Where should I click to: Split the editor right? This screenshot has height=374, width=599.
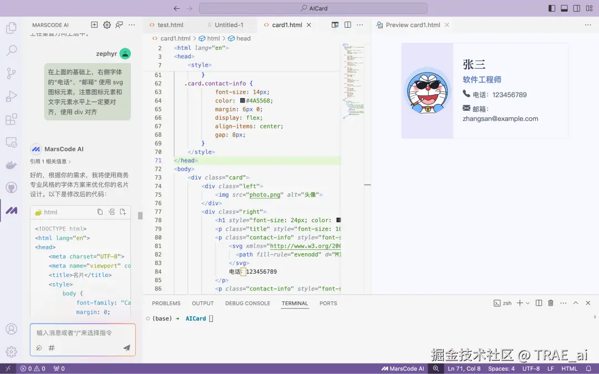click(x=348, y=25)
